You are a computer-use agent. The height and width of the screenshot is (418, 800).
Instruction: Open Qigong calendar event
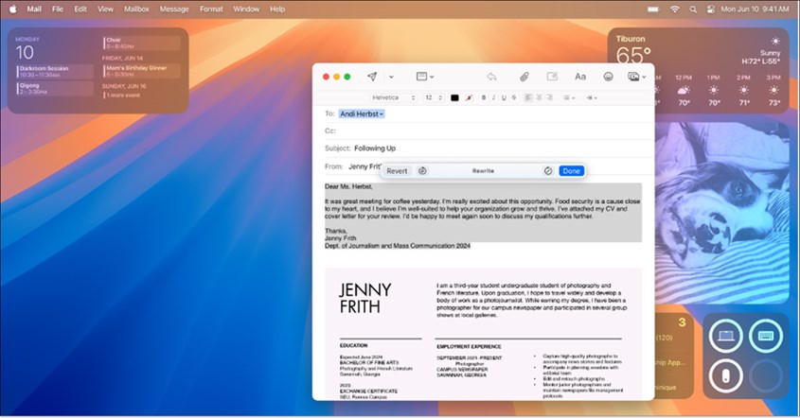[55, 89]
